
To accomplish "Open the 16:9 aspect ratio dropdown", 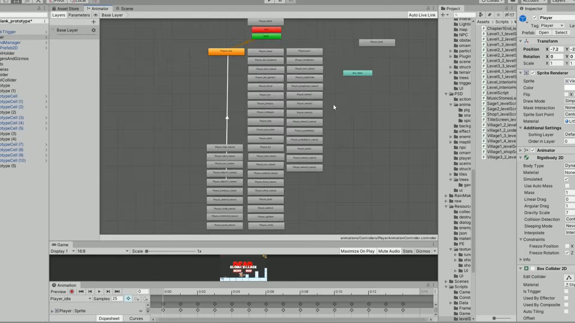I will click(103, 251).
